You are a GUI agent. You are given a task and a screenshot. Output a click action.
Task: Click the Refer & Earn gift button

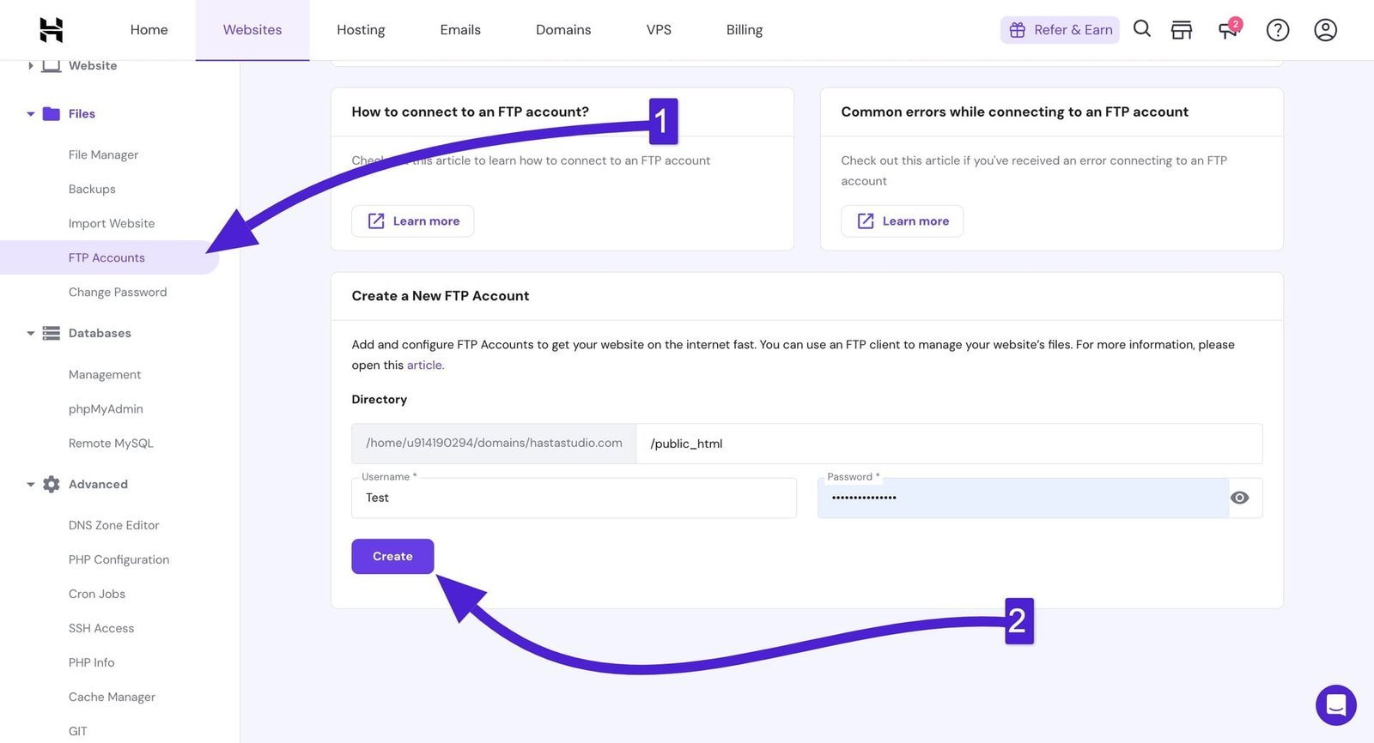point(1060,30)
